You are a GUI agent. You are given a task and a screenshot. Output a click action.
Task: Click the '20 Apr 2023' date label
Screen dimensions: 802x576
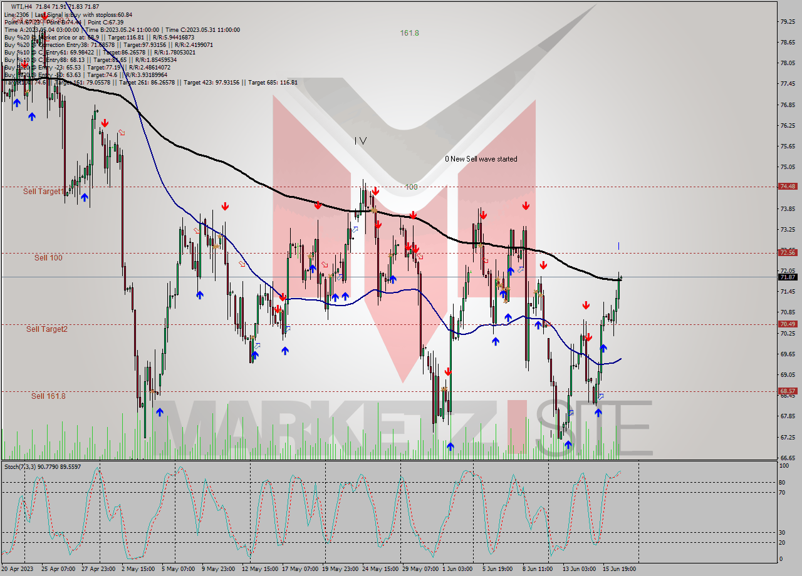pyautogui.click(x=19, y=568)
